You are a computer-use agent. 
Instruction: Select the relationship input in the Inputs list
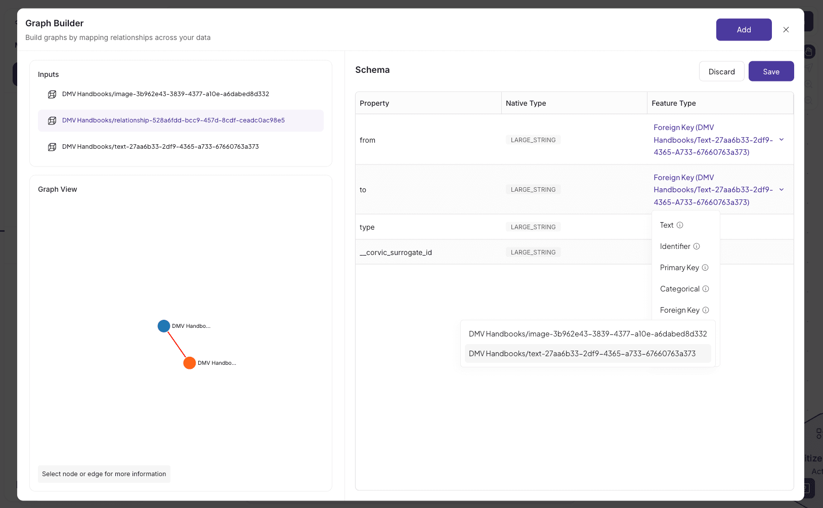click(x=172, y=120)
